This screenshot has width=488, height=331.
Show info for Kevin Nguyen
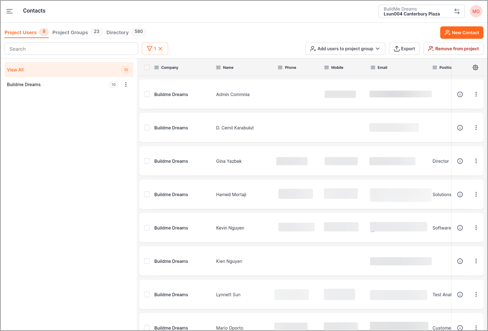pos(460,228)
